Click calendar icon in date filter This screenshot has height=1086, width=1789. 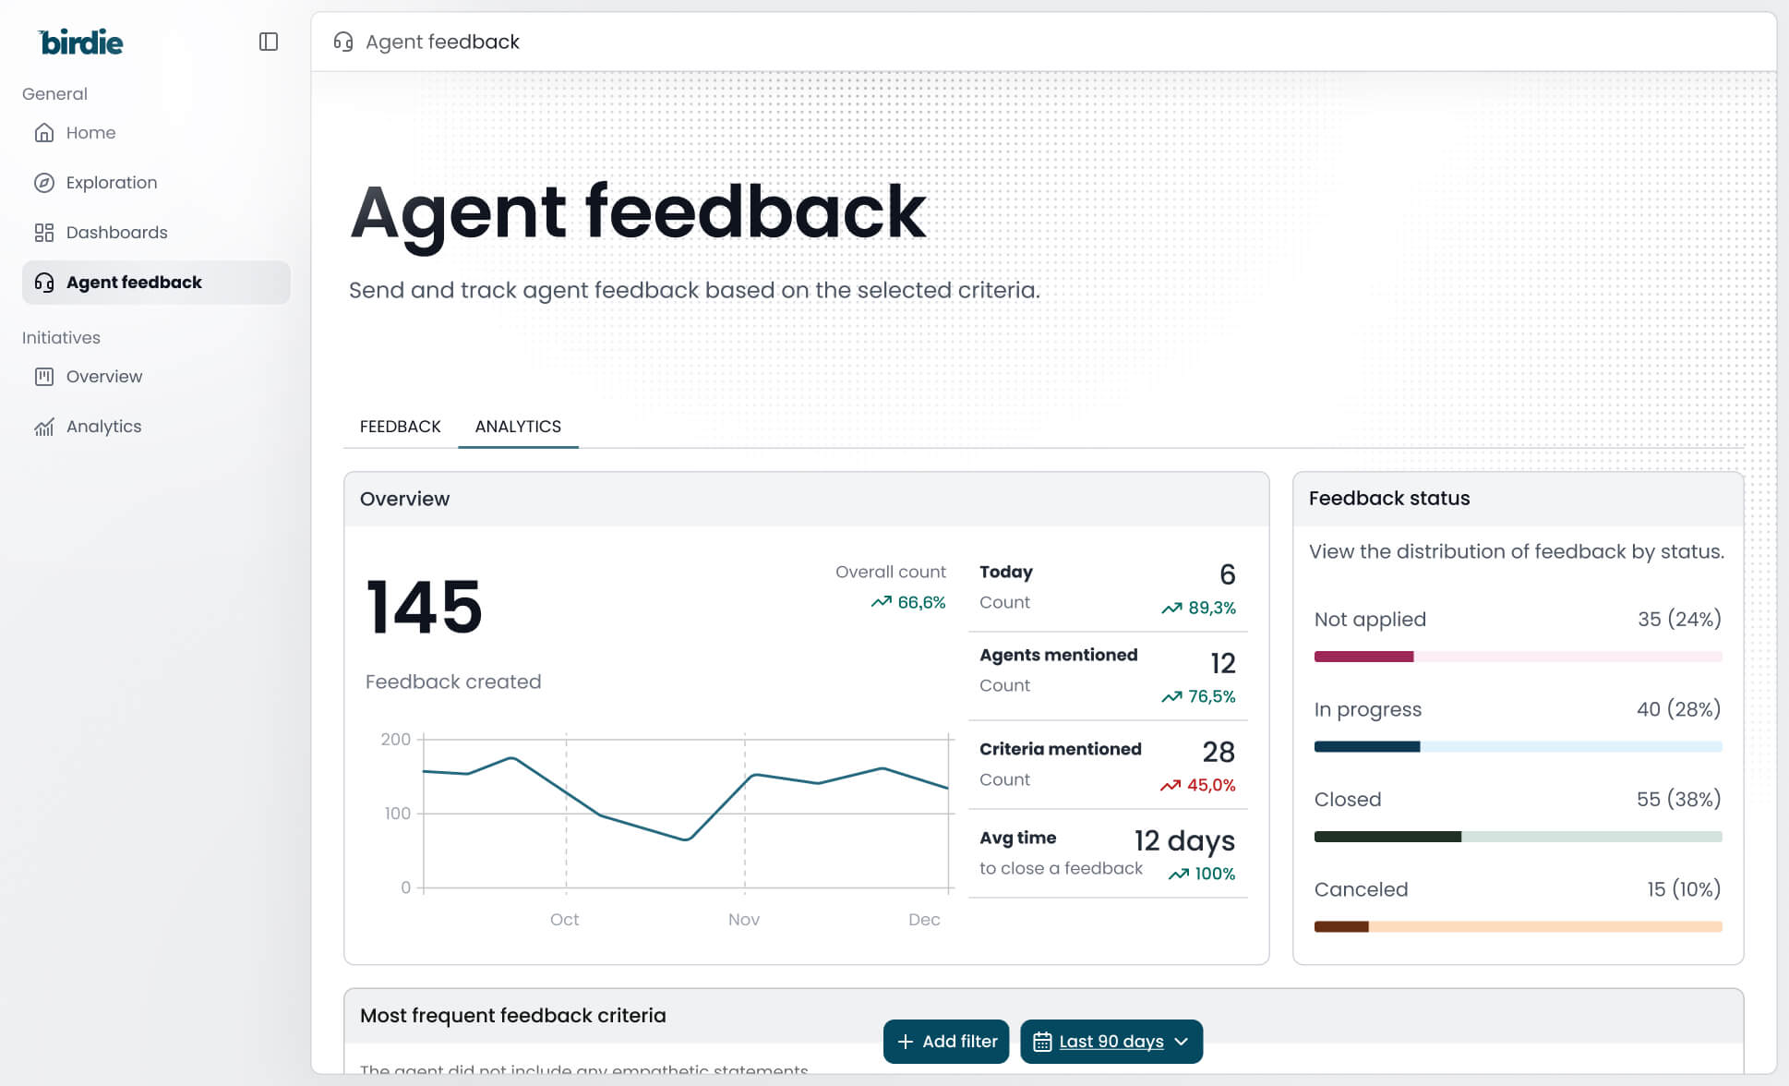point(1042,1042)
